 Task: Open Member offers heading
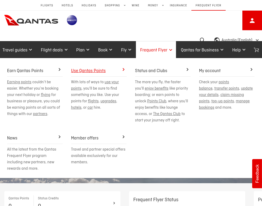(x=85, y=138)
